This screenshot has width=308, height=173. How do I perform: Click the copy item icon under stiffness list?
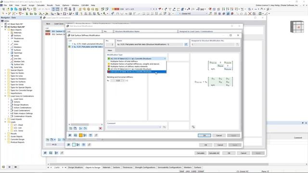click(75, 128)
